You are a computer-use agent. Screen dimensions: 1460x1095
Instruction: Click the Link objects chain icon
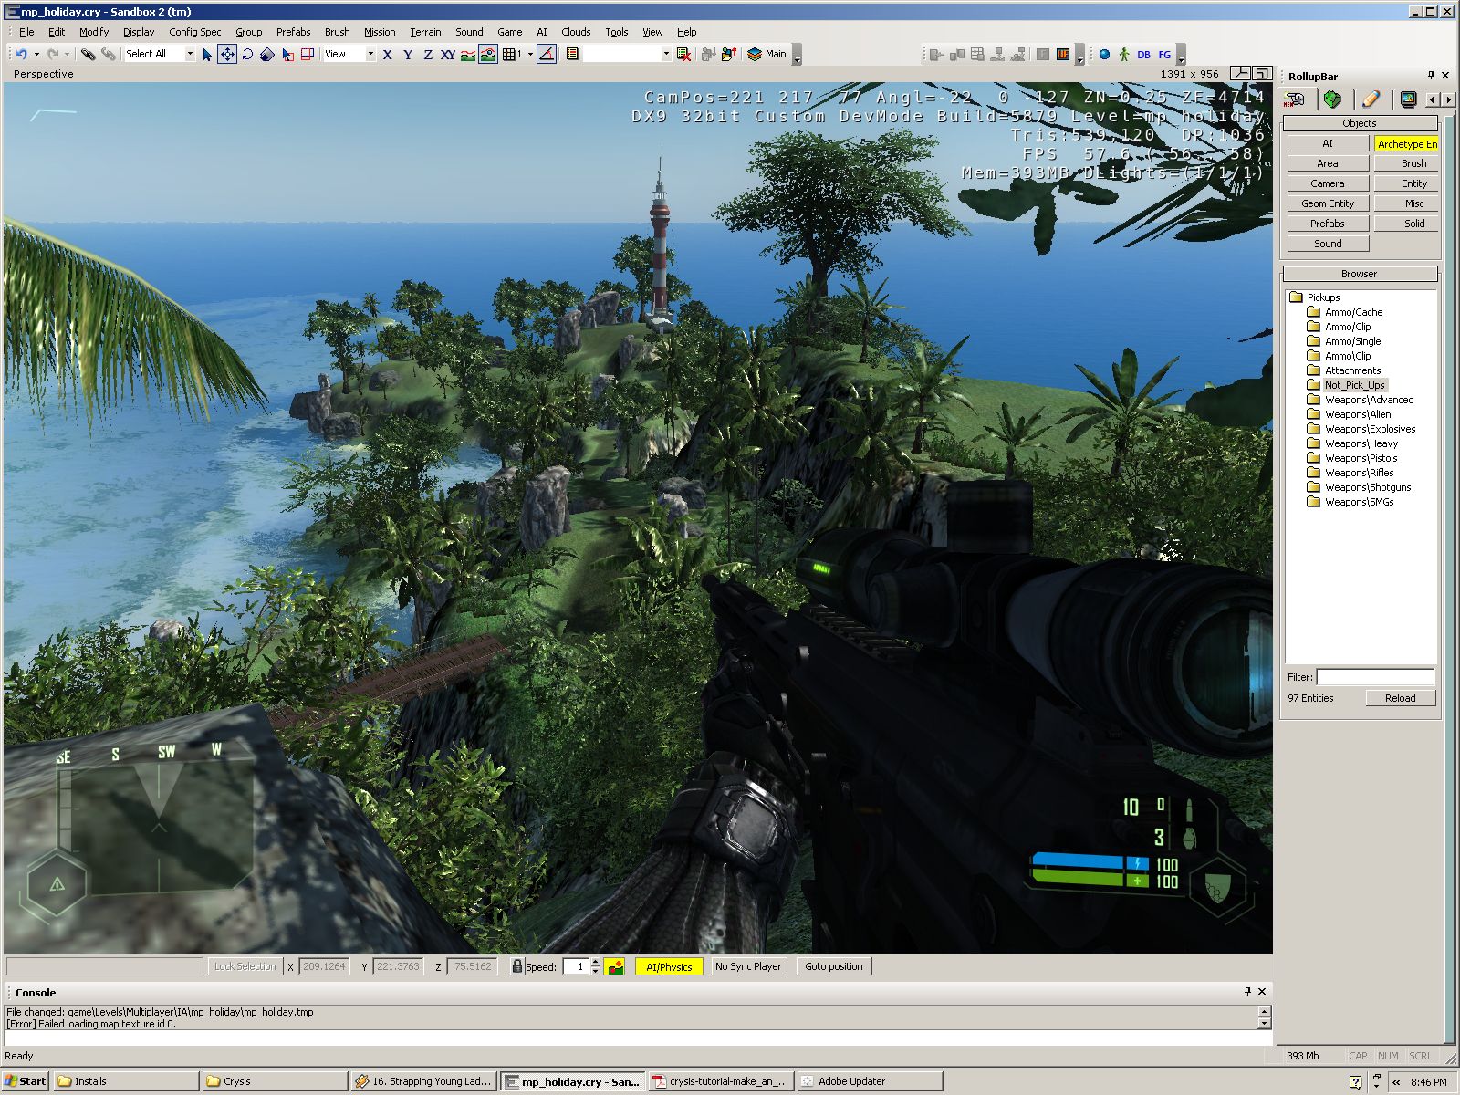click(88, 54)
